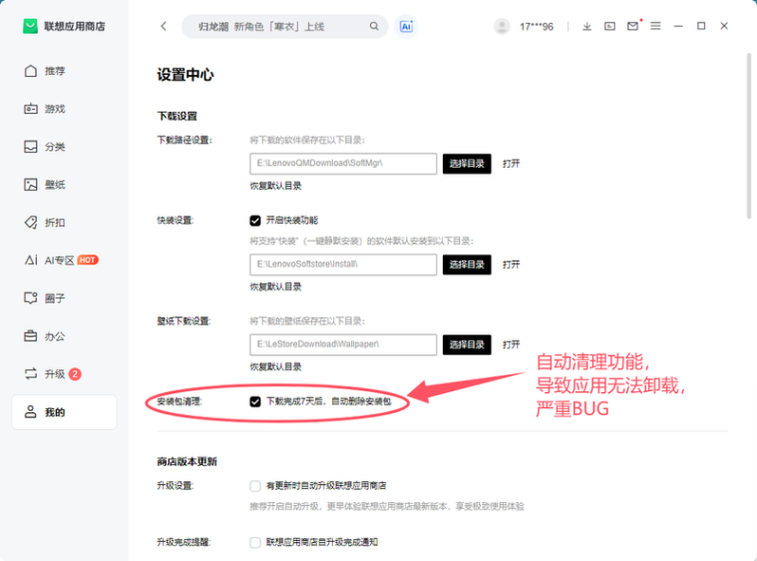Open 升级 in the sidebar
The width and height of the screenshot is (757, 561).
[x=65, y=374]
